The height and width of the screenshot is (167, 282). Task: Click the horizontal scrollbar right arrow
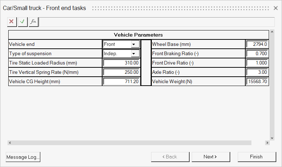click(x=267, y=143)
